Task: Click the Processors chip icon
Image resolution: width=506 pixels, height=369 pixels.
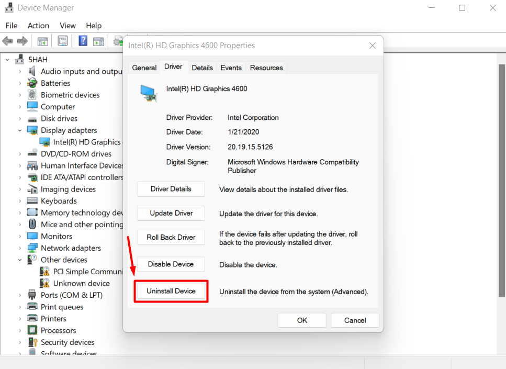Action: tap(32, 330)
